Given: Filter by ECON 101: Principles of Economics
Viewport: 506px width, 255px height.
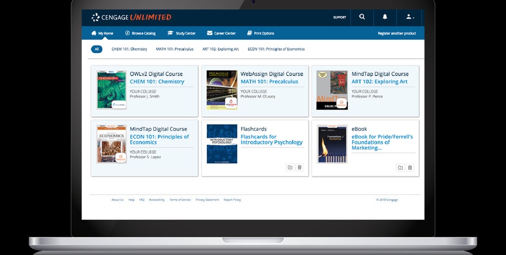Looking at the screenshot, I should [x=276, y=49].
